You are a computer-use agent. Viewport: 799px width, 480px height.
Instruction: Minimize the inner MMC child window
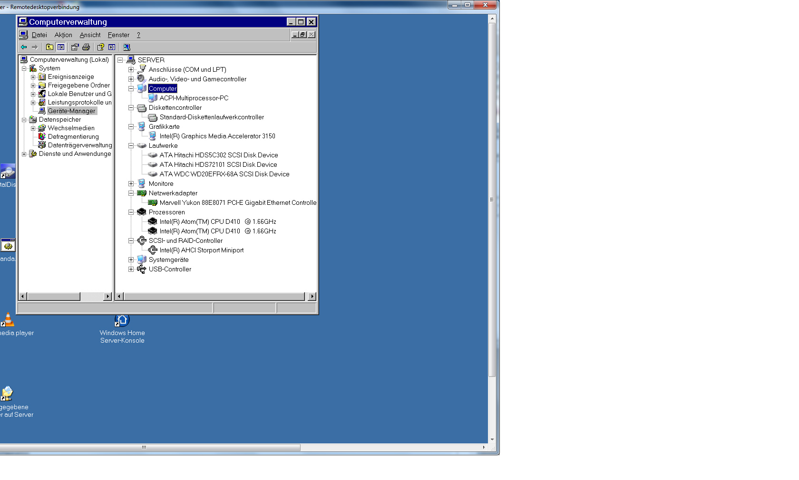(x=295, y=35)
